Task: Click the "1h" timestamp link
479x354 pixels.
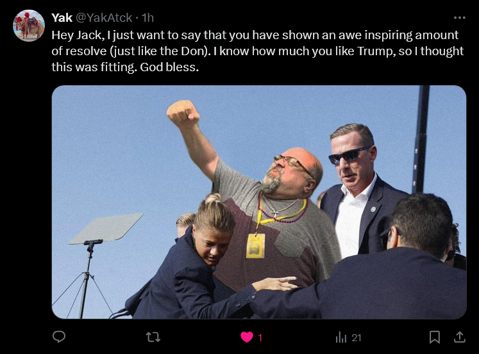Action: point(147,17)
